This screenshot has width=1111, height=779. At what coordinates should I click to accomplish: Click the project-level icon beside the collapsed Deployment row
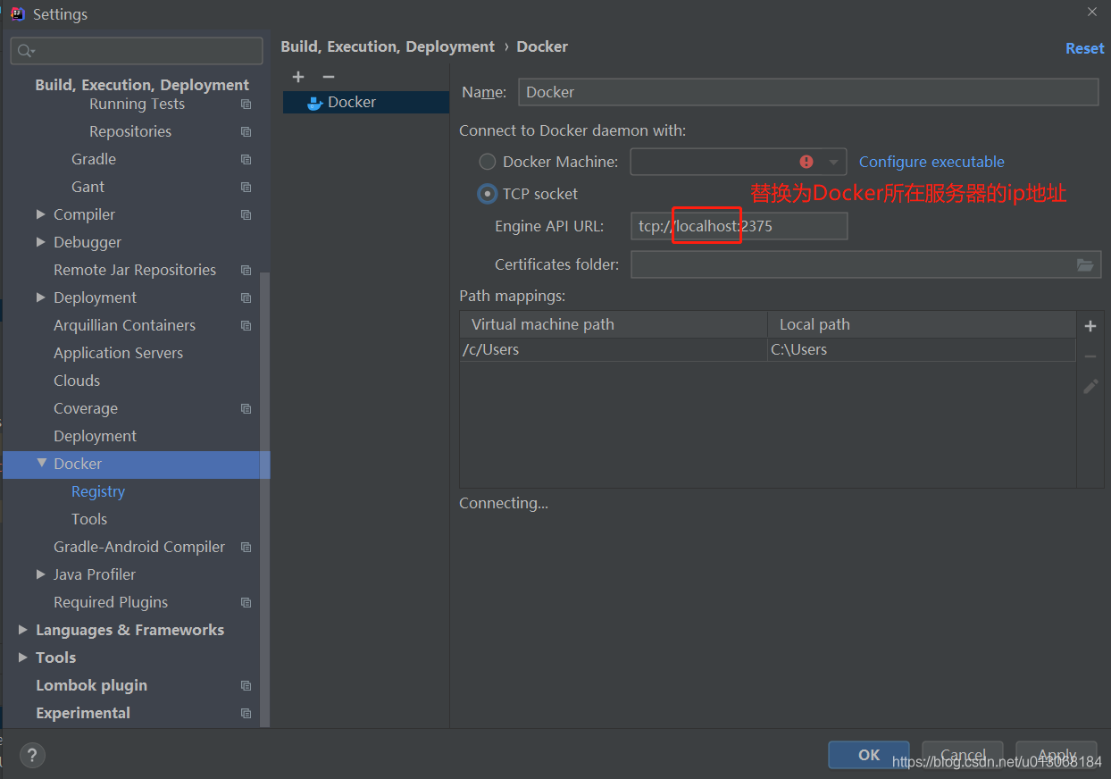point(246,298)
